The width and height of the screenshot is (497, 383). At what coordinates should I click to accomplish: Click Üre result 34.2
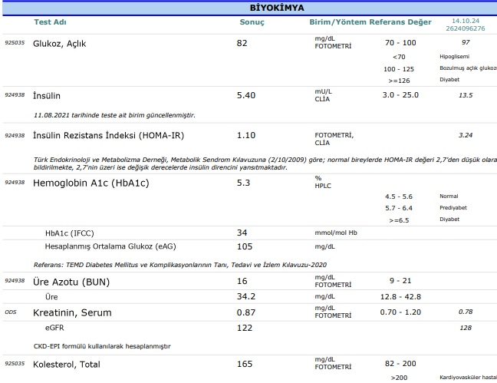[246, 296]
